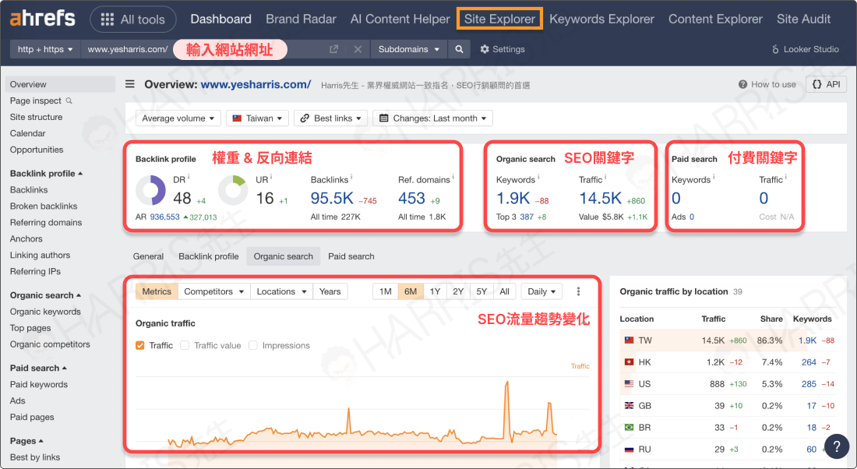Open the Changes: Last month dropdown
The image size is (857, 469).
(433, 118)
